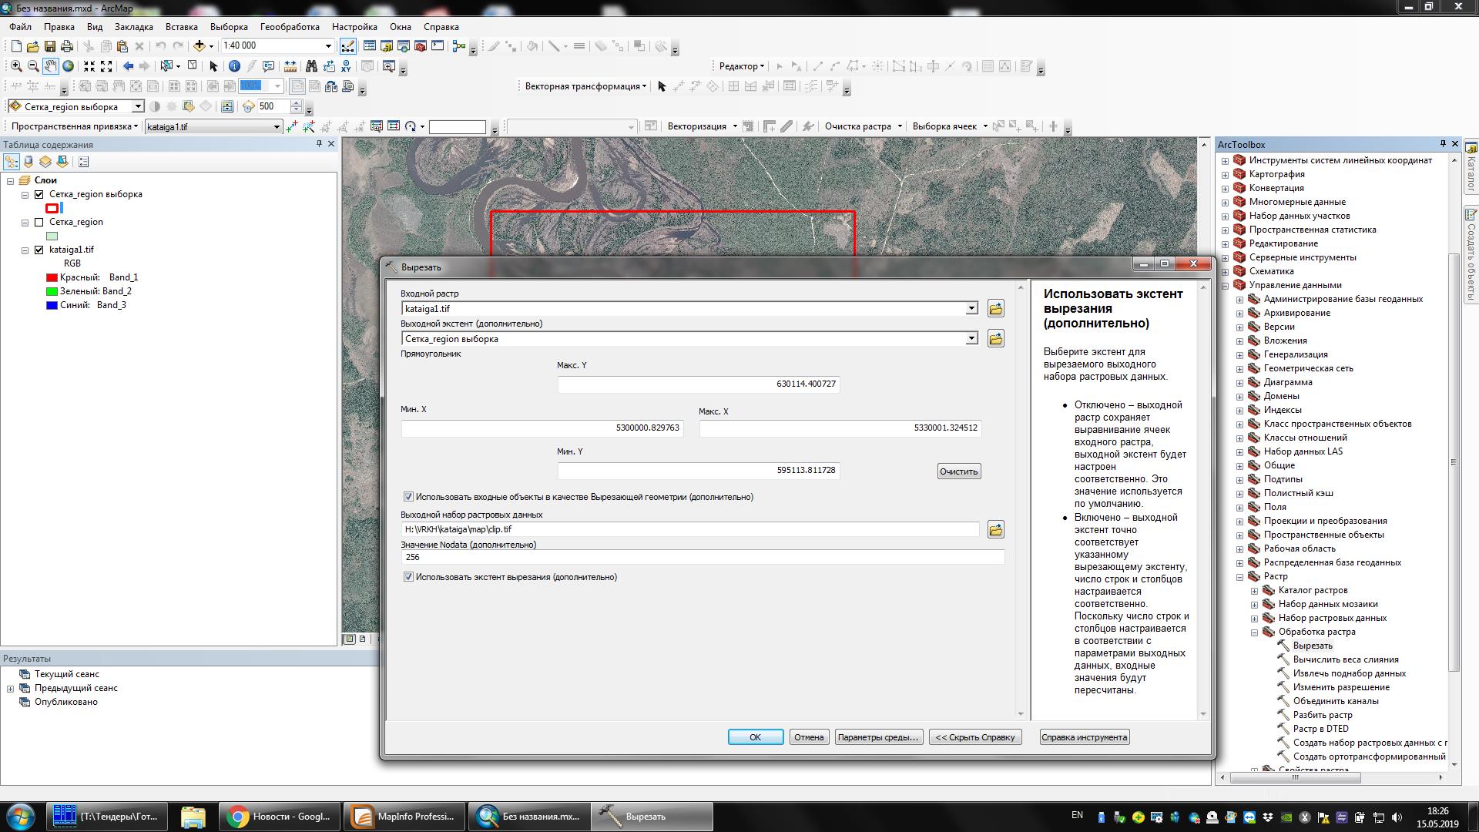The height and width of the screenshot is (832, 1479).
Task: Open the map scale 1:40 000 dropdown
Action: (x=328, y=46)
